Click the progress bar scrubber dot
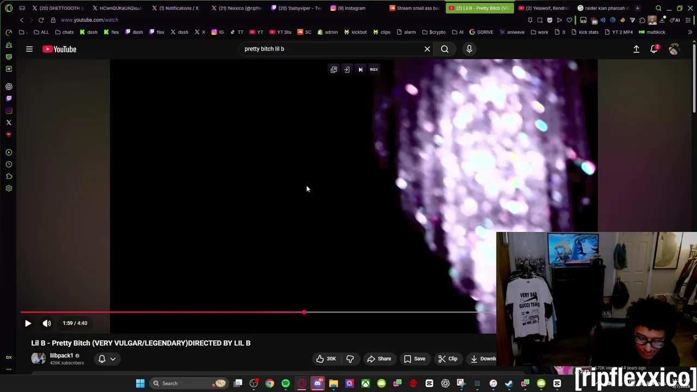 pyautogui.click(x=304, y=313)
